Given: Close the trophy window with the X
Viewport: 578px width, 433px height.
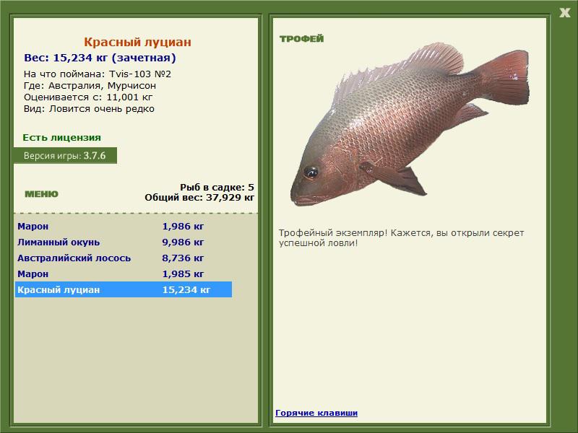Looking at the screenshot, I should [564, 12].
